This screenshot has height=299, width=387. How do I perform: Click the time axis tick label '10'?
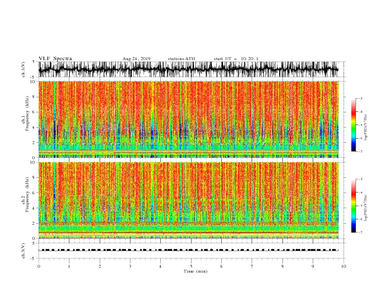(344, 266)
